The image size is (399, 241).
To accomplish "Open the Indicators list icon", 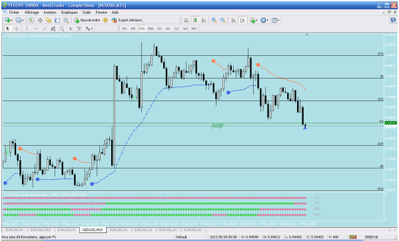I will pos(252,20).
